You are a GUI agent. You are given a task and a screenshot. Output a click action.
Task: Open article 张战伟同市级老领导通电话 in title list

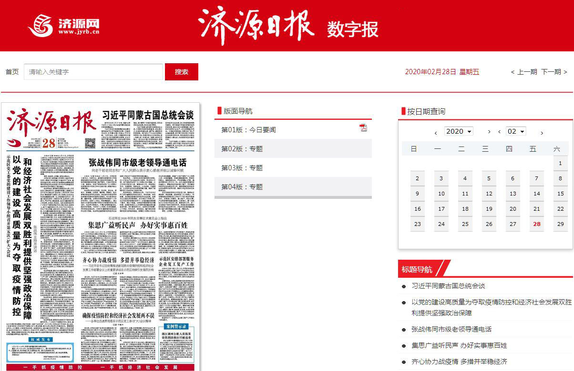point(451,329)
